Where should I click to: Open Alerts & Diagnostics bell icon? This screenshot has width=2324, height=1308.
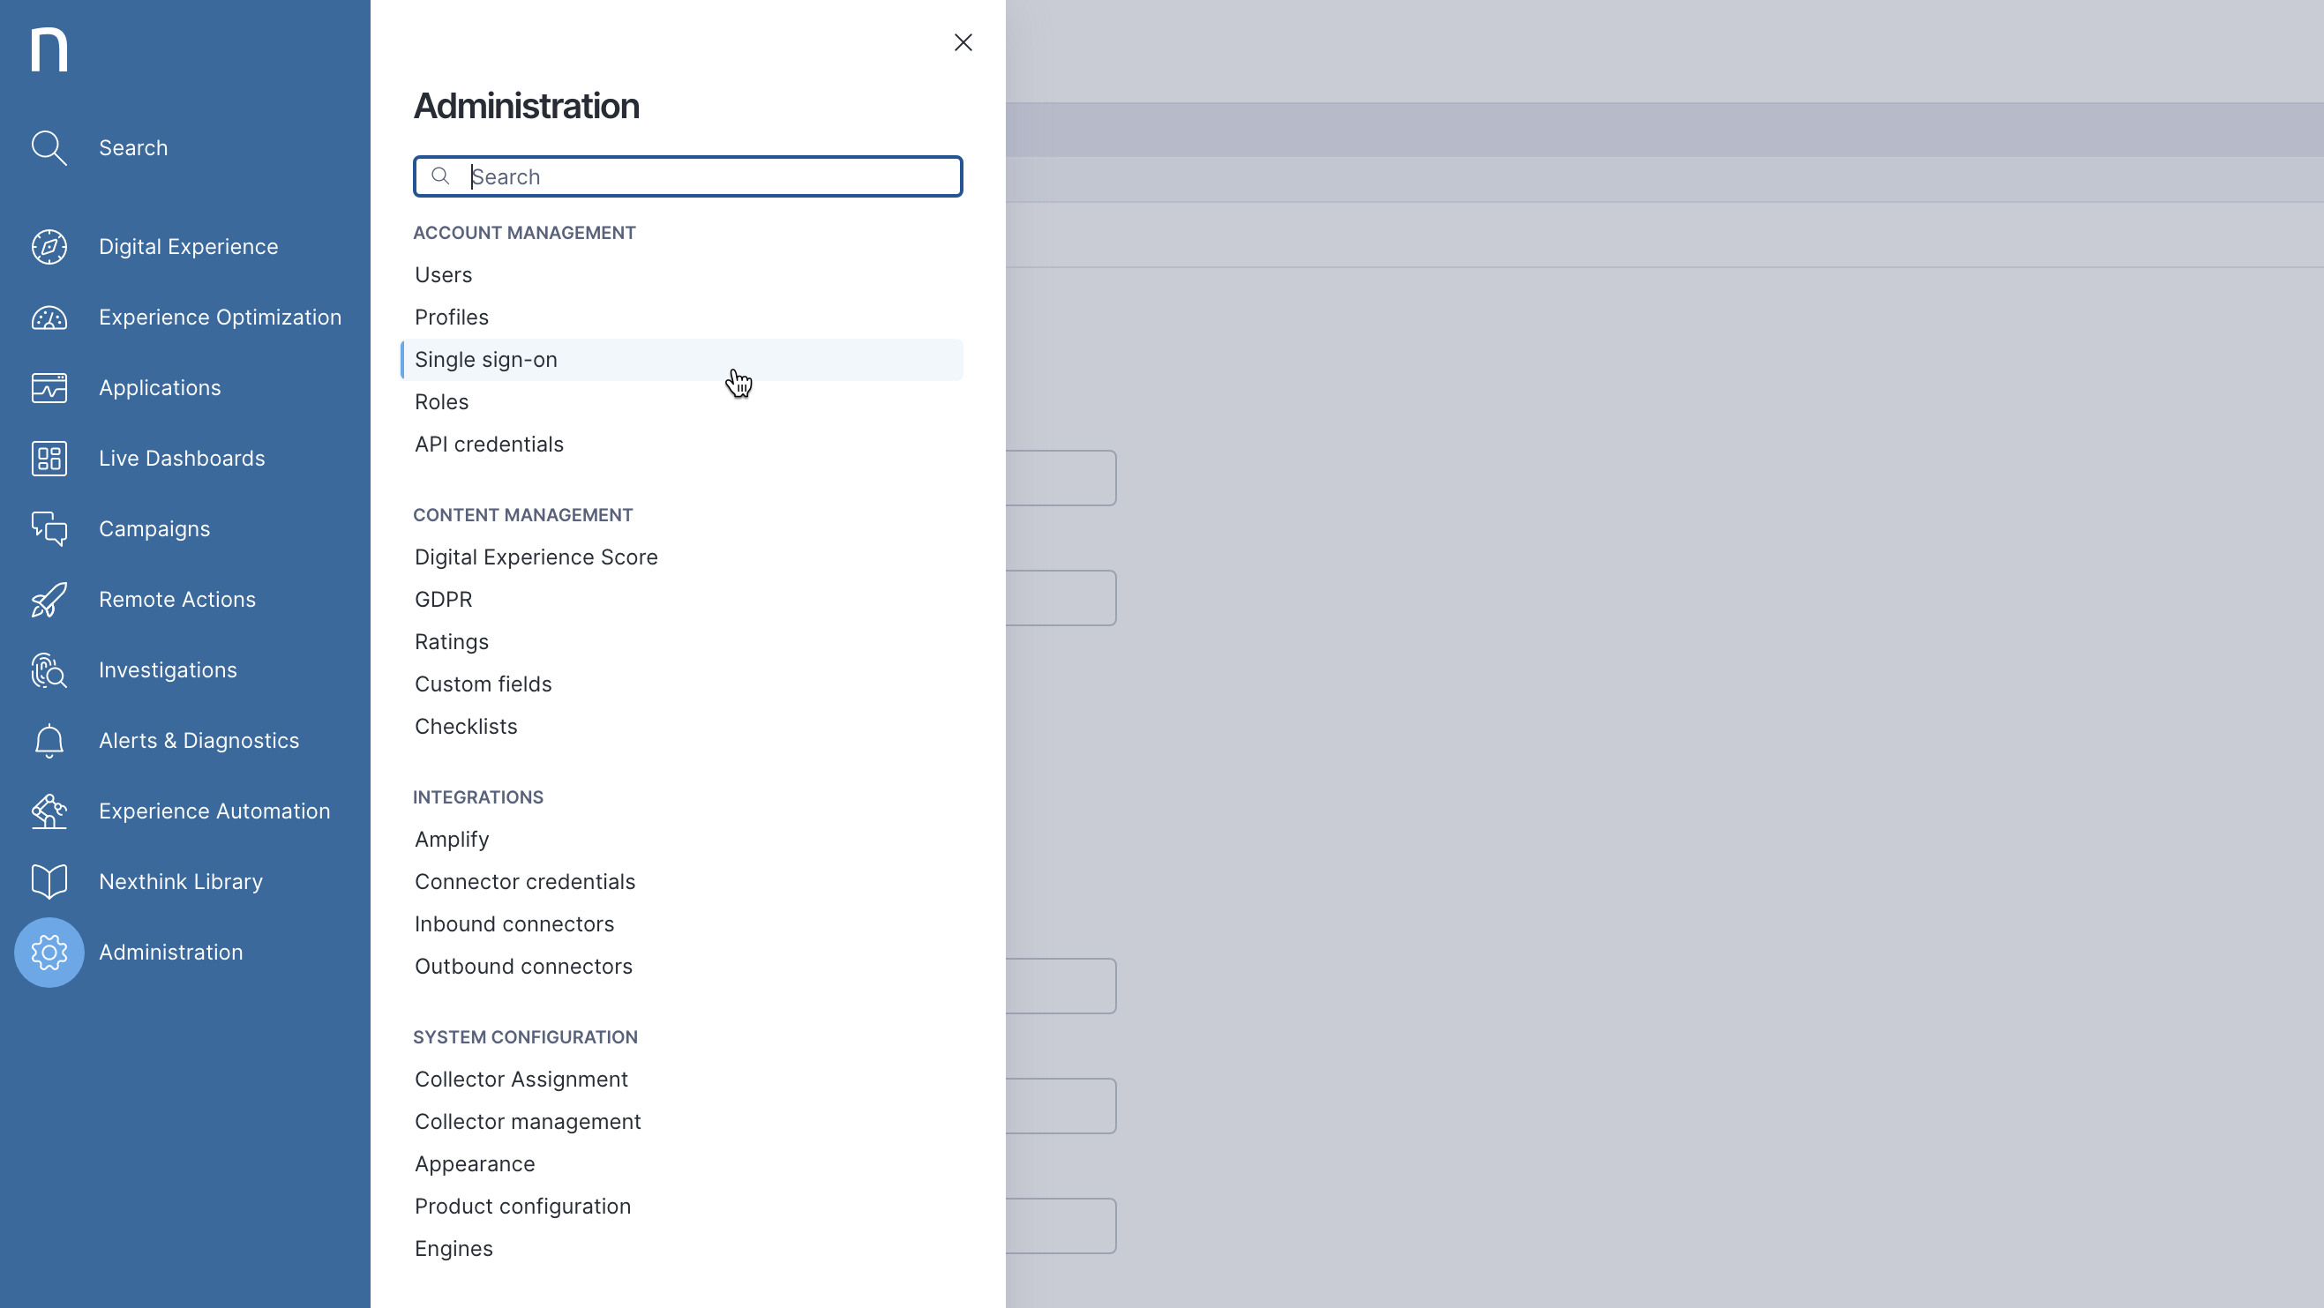[x=49, y=741]
